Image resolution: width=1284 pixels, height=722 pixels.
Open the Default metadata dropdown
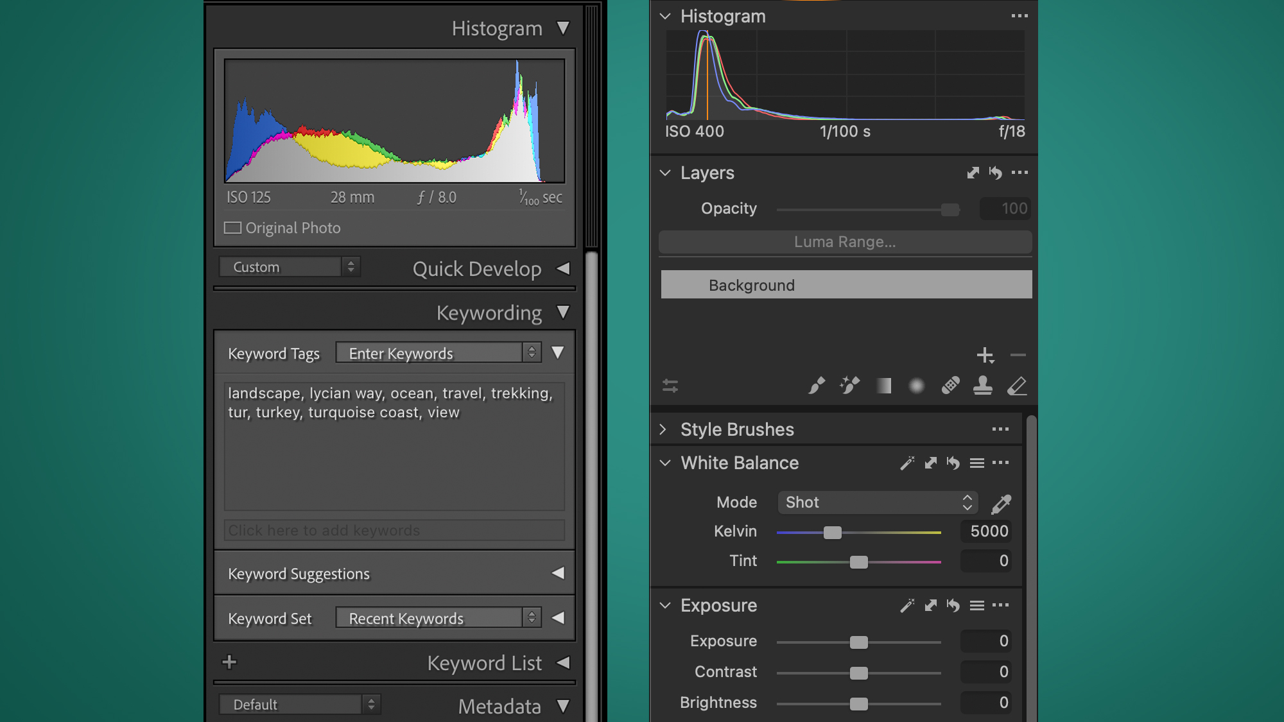(x=300, y=705)
